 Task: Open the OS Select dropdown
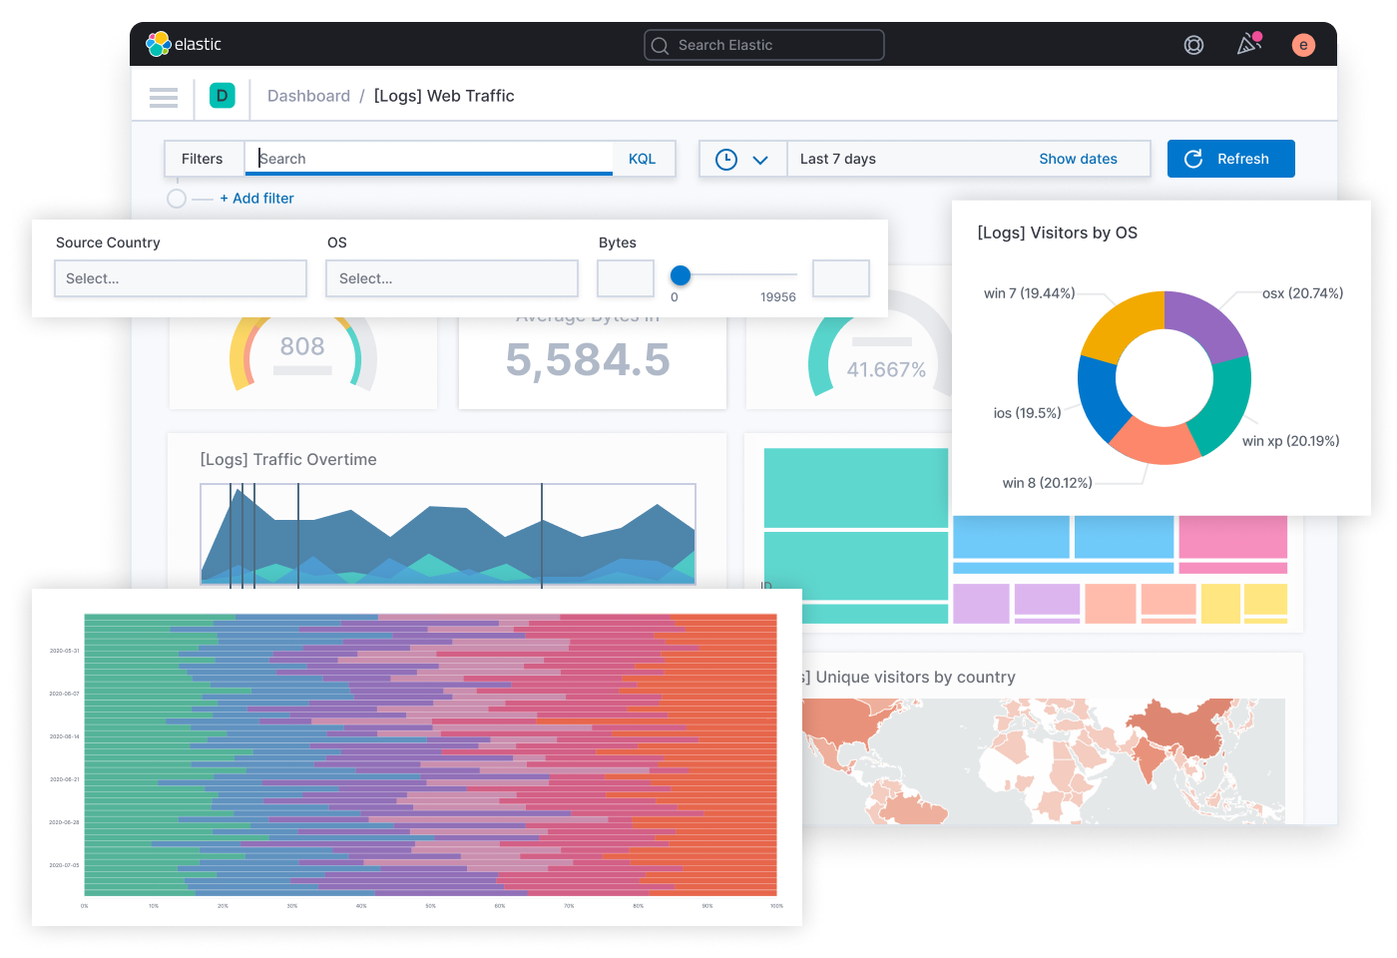point(451,278)
